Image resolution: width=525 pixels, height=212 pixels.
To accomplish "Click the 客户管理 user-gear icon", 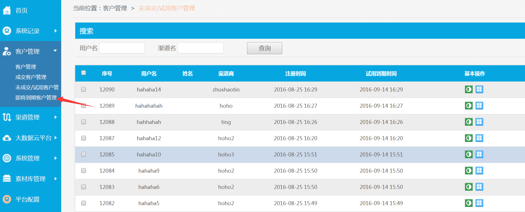I will (x=7, y=51).
